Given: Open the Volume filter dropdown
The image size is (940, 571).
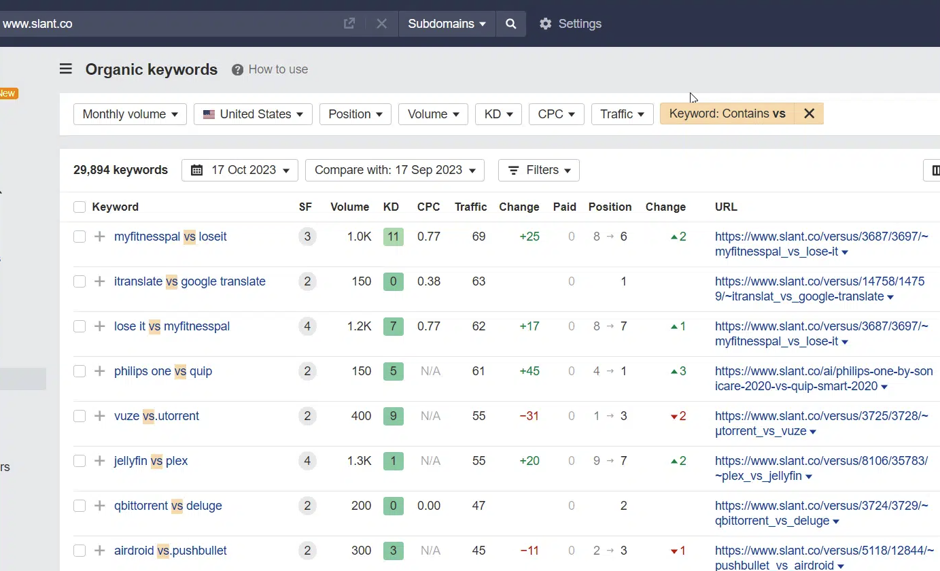Looking at the screenshot, I should pyautogui.click(x=433, y=114).
